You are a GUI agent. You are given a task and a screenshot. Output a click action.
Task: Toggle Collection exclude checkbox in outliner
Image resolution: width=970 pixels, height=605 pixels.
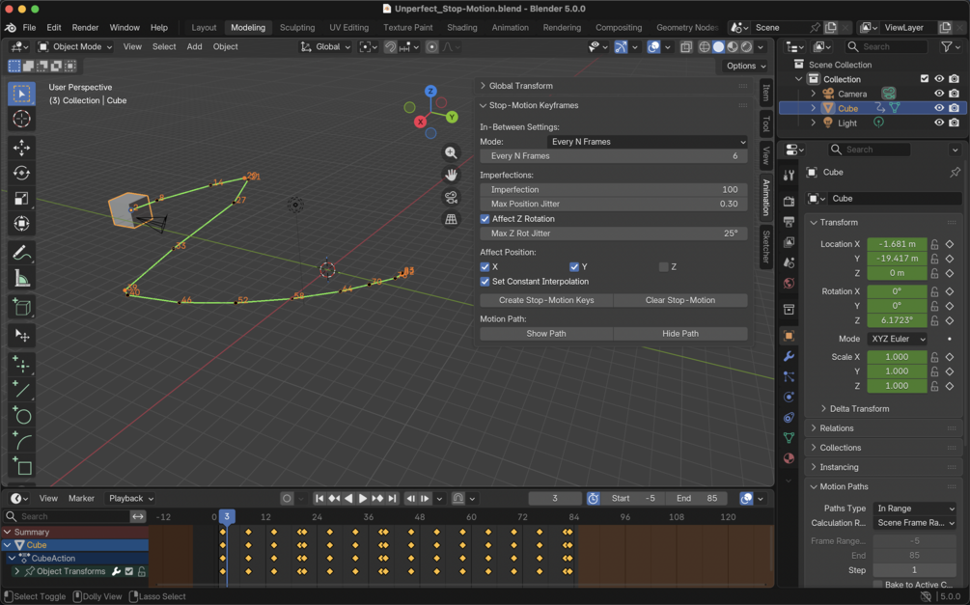[925, 79]
